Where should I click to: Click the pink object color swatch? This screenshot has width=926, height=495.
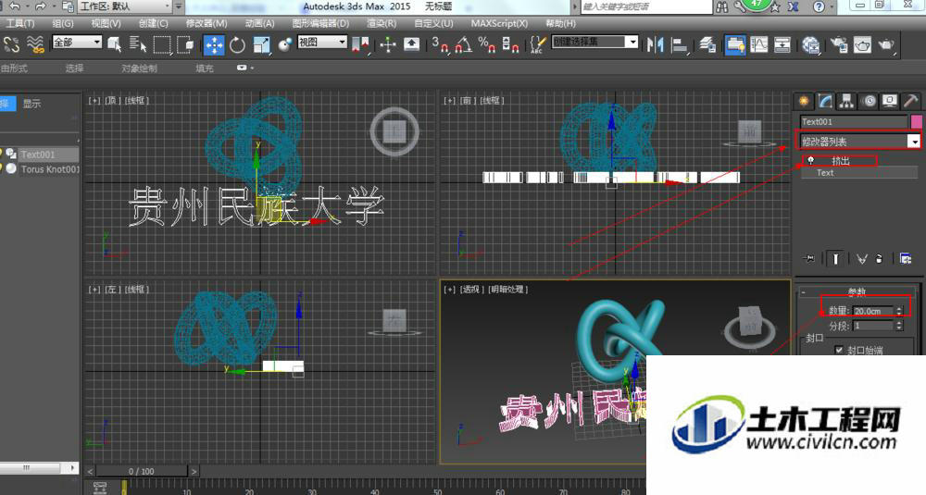pyautogui.click(x=916, y=121)
